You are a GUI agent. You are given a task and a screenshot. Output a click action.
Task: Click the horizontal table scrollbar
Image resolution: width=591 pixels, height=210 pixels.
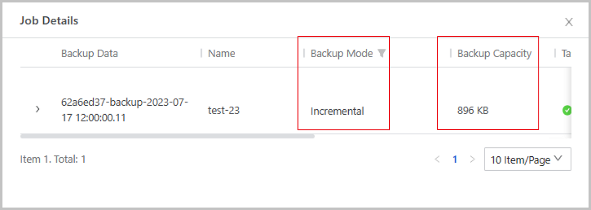tap(167, 136)
